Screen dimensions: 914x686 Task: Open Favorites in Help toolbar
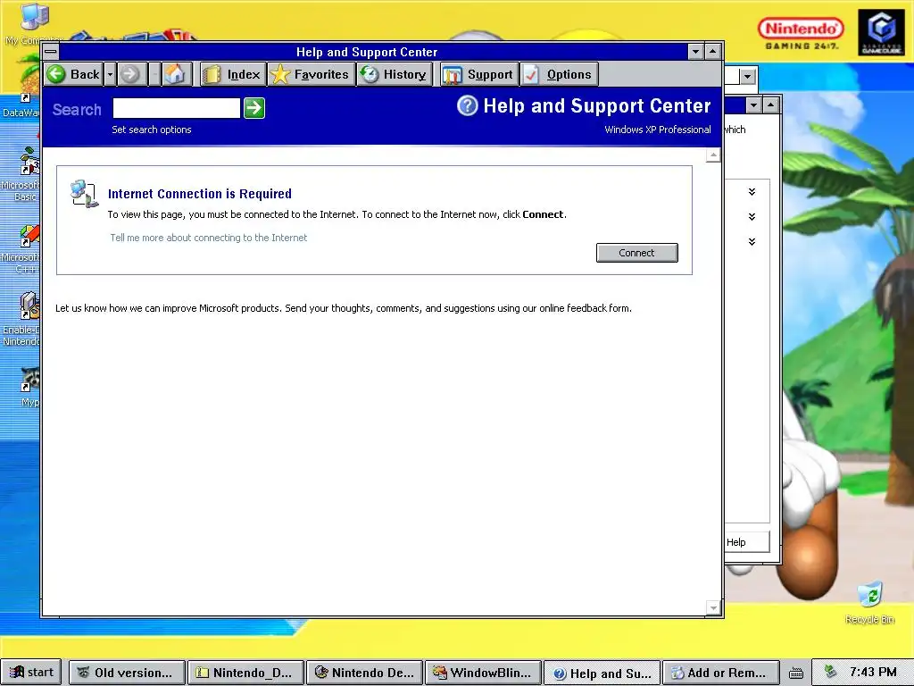tap(312, 74)
